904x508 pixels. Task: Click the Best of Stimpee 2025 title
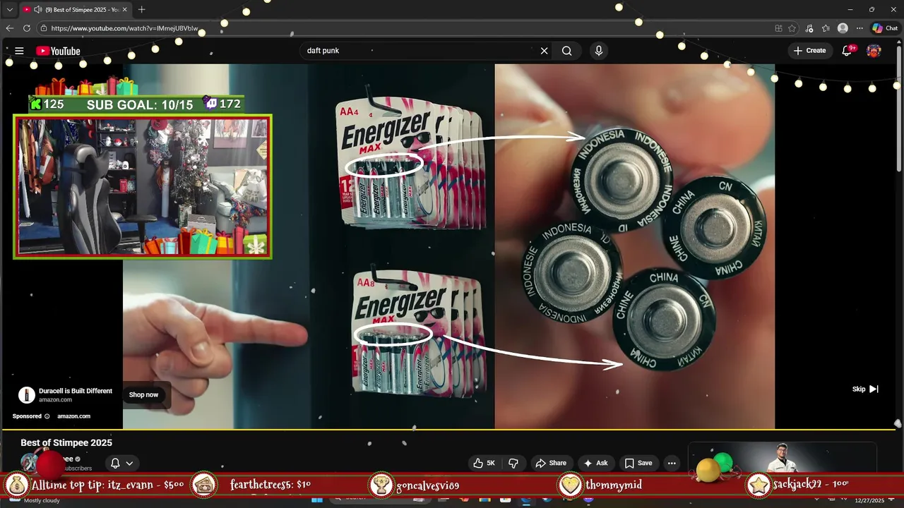pyautogui.click(x=66, y=442)
